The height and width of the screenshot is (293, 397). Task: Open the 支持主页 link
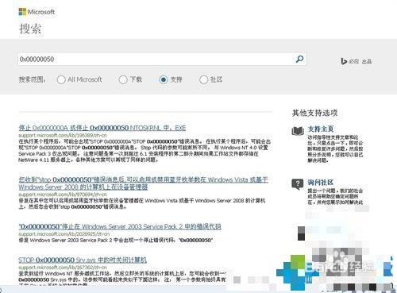coord(320,129)
